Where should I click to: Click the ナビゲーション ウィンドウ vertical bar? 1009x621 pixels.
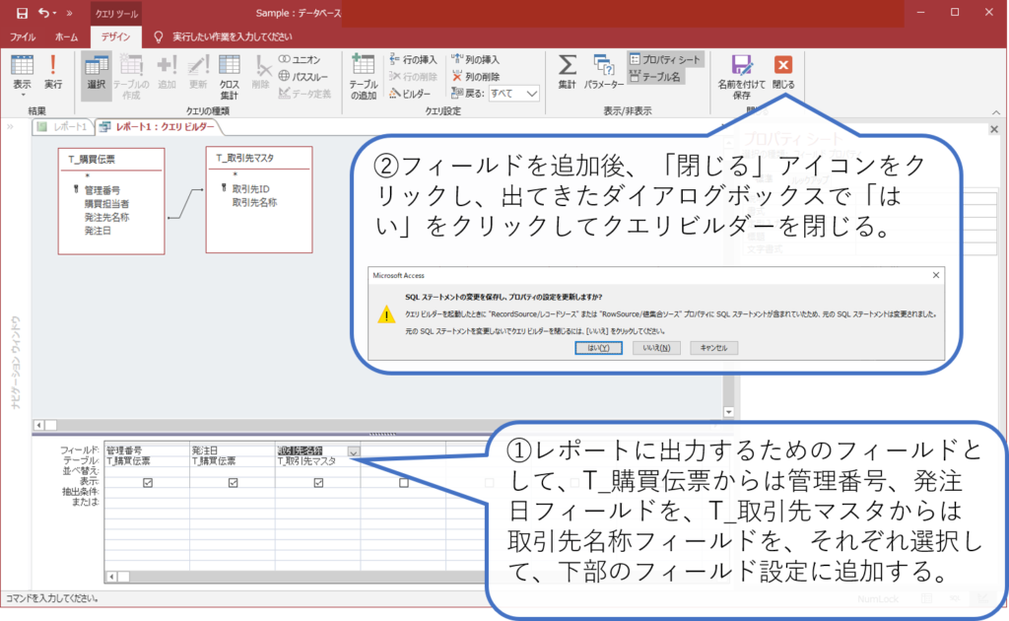tap(16, 363)
